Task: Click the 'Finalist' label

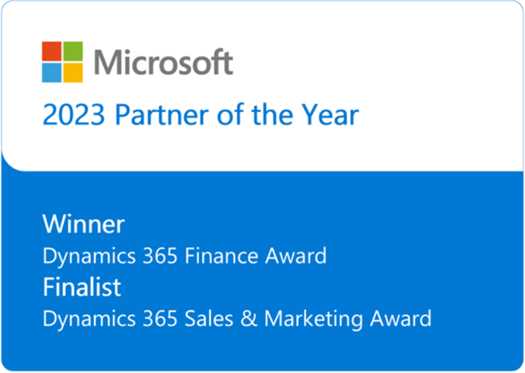Action: coord(82,287)
